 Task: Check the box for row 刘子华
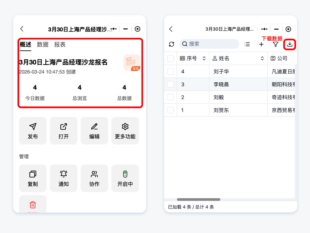170,71
